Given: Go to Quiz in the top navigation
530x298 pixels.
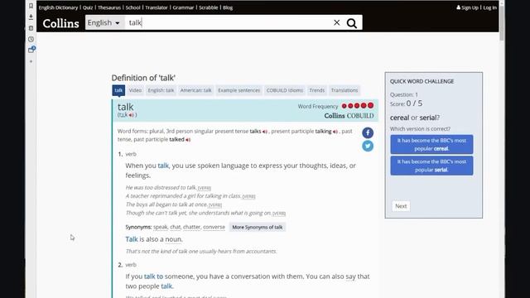Looking at the screenshot, I should pyautogui.click(x=88, y=7).
